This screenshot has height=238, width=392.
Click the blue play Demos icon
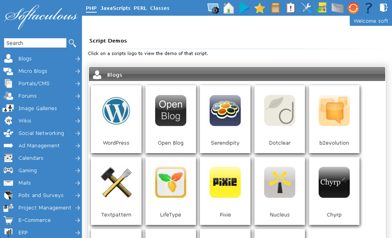(244, 8)
